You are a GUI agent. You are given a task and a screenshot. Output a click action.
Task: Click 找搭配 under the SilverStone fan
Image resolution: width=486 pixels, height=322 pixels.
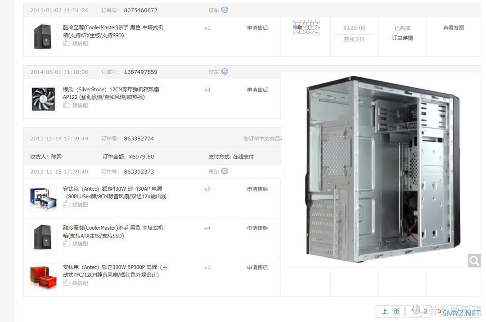[76, 105]
